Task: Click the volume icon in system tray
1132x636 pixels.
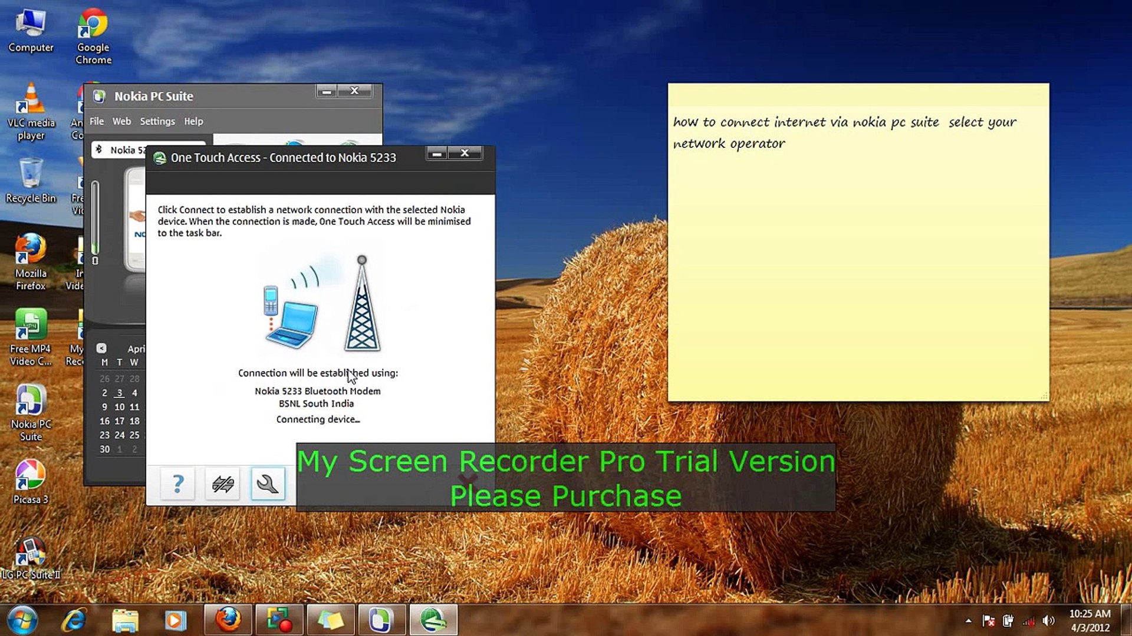Action: pyautogui.click(x=1048, y=621)
